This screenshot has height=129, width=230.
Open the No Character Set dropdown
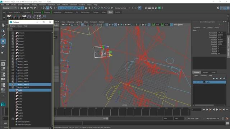point(212,119)
